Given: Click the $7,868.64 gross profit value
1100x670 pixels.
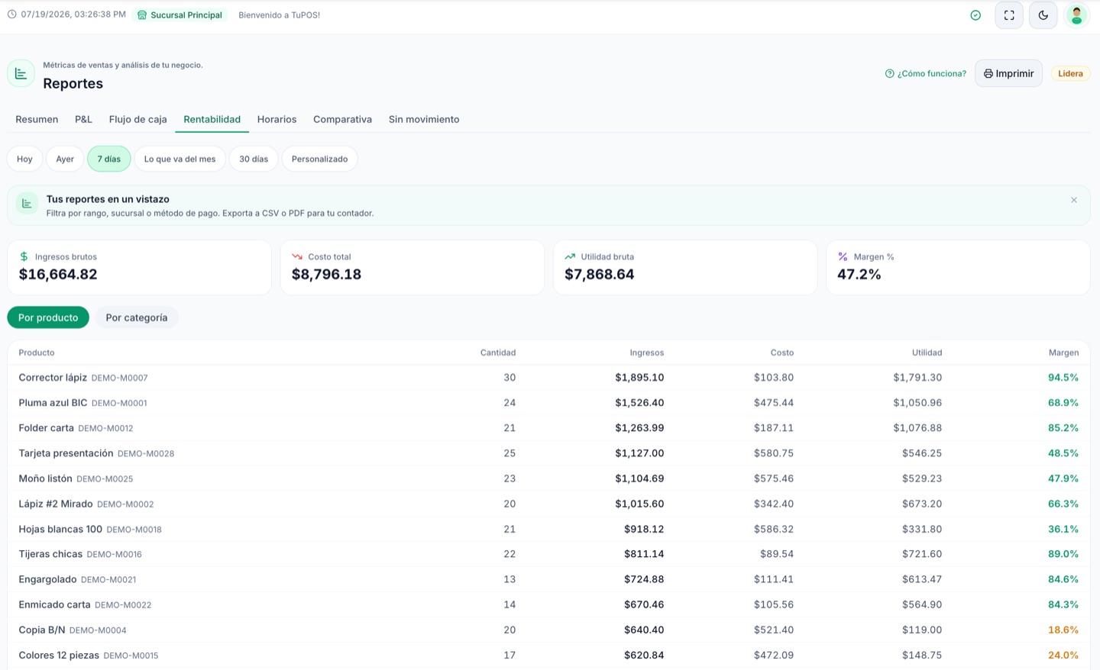Looking at the screenshot, I should tap(599, 275).
